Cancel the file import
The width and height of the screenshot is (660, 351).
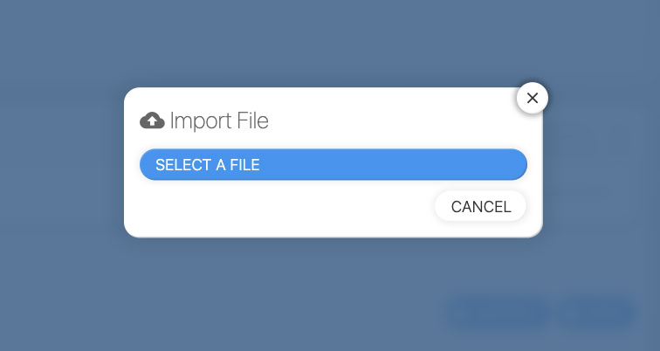(x=480, y=207)
